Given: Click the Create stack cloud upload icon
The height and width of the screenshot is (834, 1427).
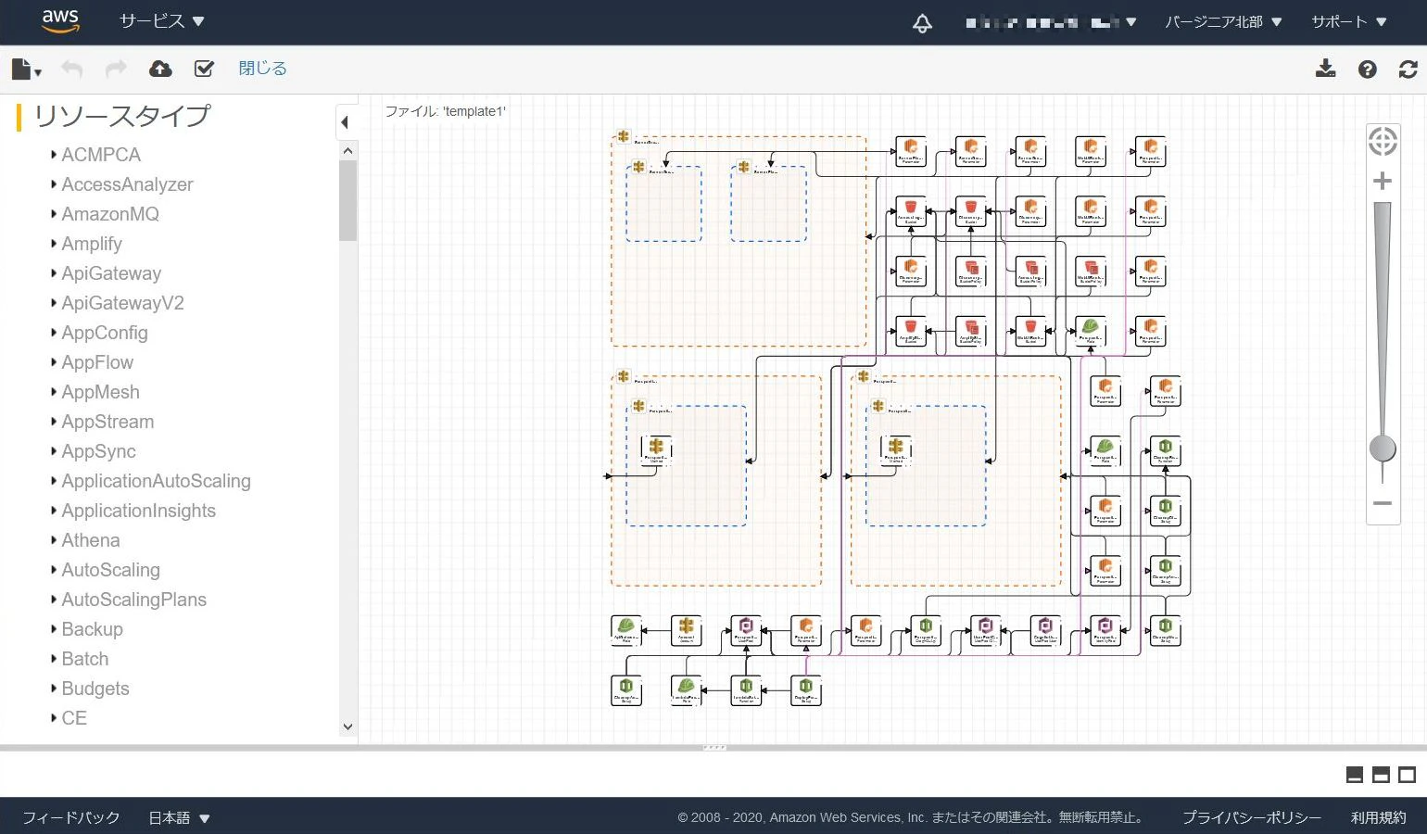Looking at the screenshot, I should click(160, 69).
